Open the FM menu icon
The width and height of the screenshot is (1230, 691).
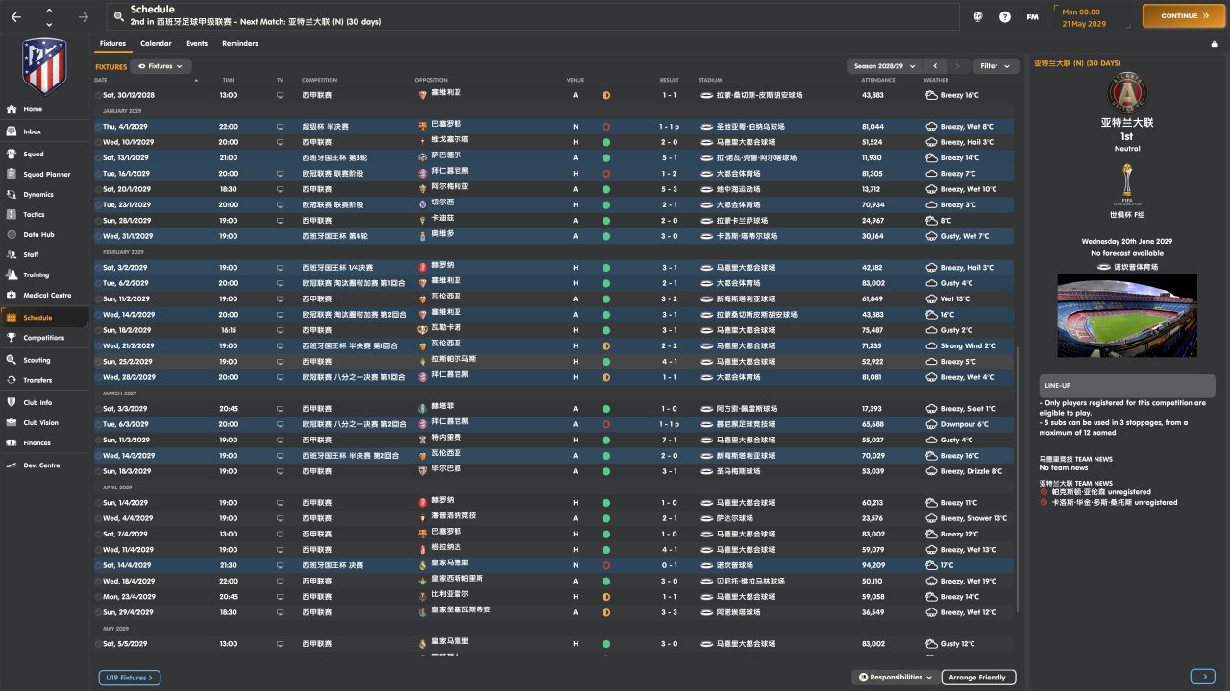pyautogui.click(x=1032, y=16)
